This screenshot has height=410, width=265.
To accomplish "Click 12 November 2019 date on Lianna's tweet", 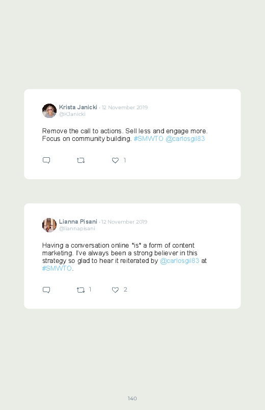I will pos(124,222).
